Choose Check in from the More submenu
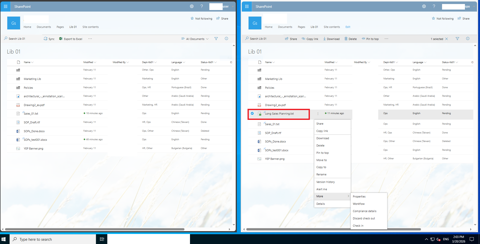480x244 pixels. [369, 226]
